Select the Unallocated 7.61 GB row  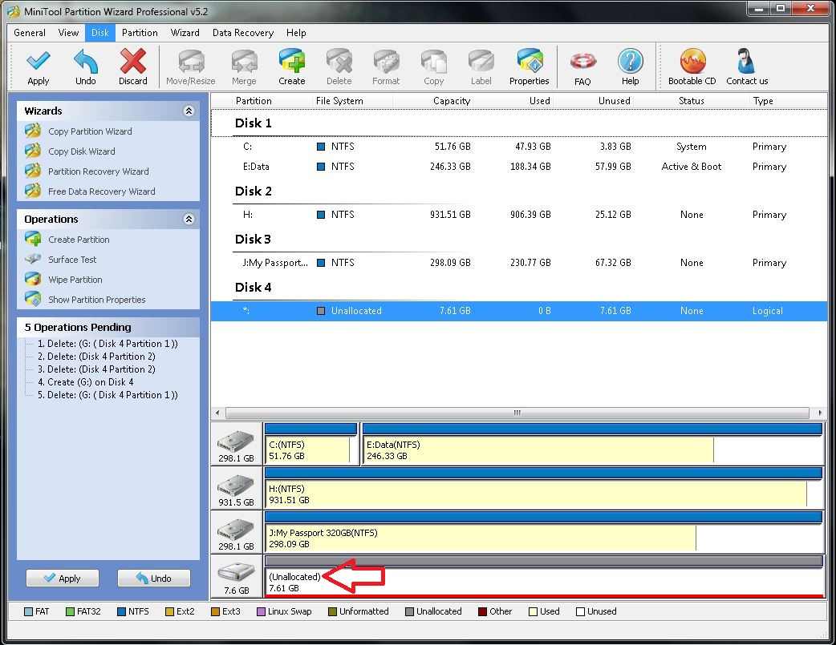[x=519, y=311]
